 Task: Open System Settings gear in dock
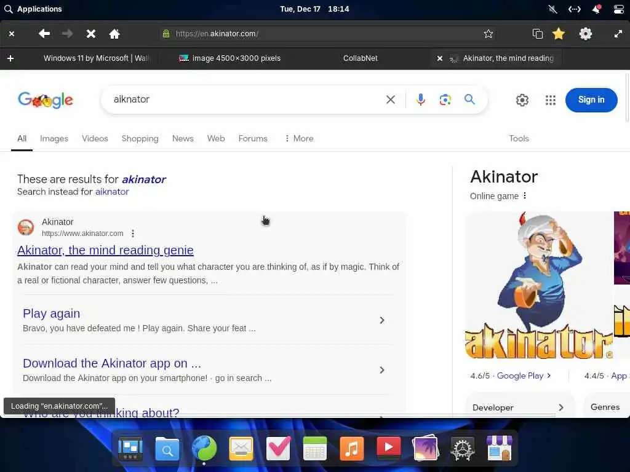click(463, 448)
